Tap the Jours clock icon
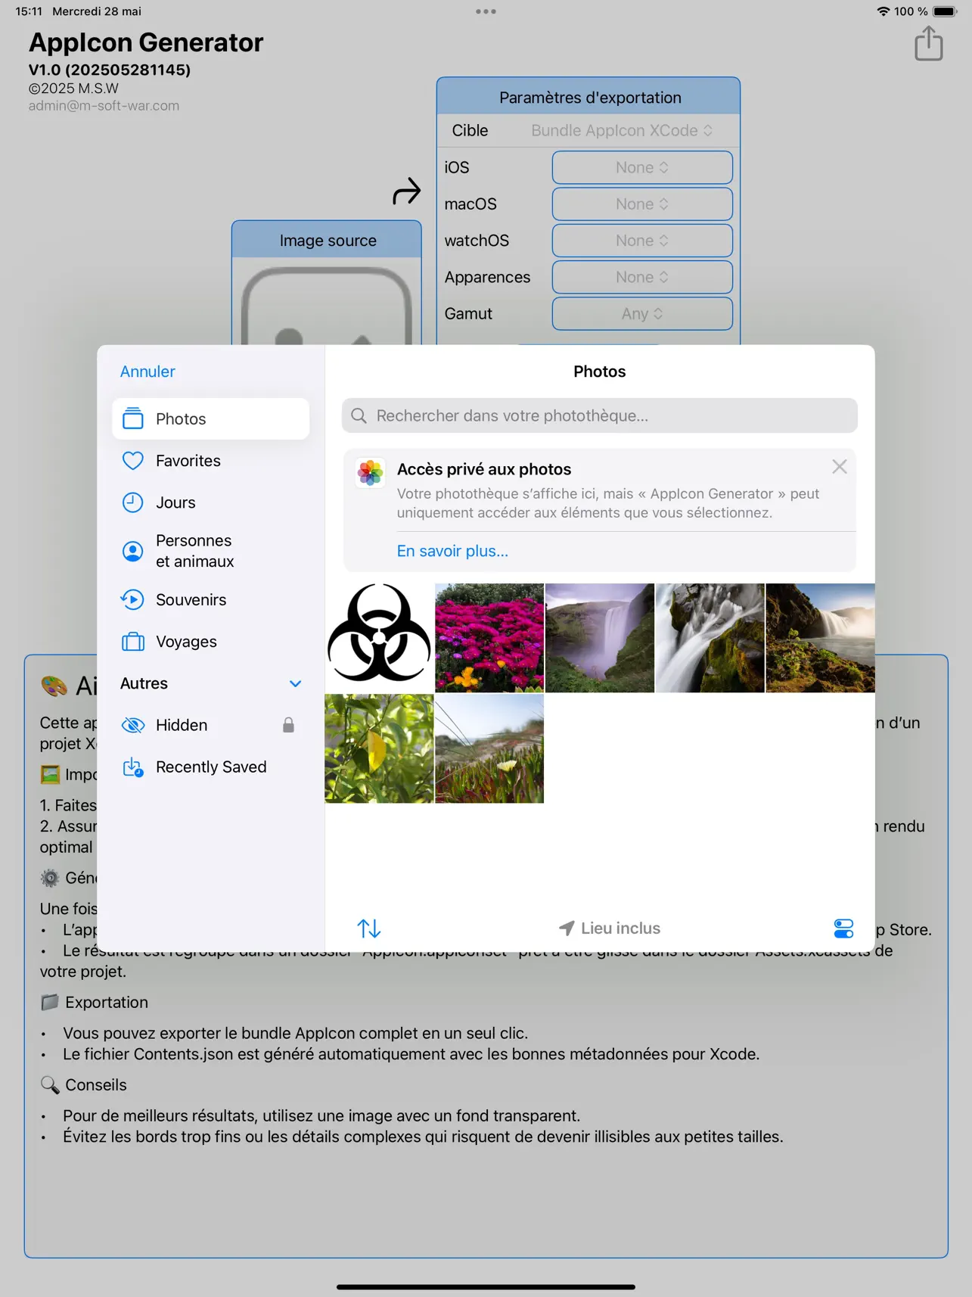972x1297 pixels. [133, 502]
